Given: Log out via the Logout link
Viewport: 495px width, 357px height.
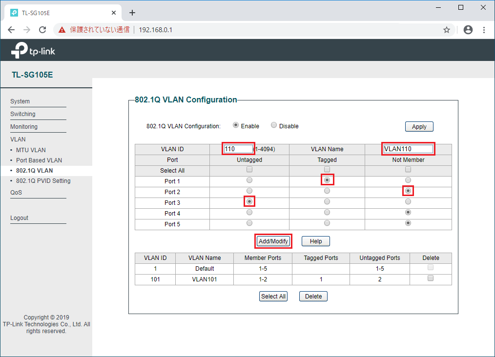Looking at the screenshot, I should (x=19, y=218).
